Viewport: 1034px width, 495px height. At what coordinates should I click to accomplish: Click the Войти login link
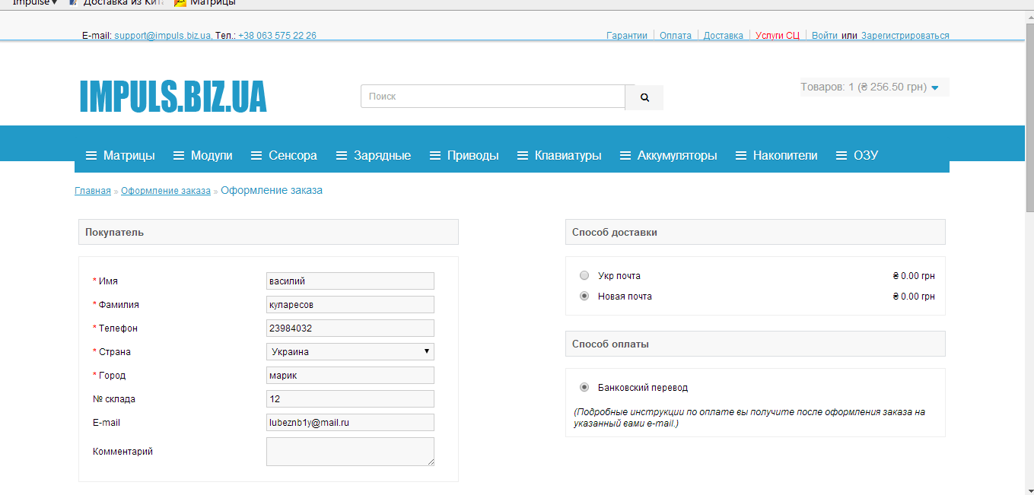pyautogui.click(x=825, y=36)
